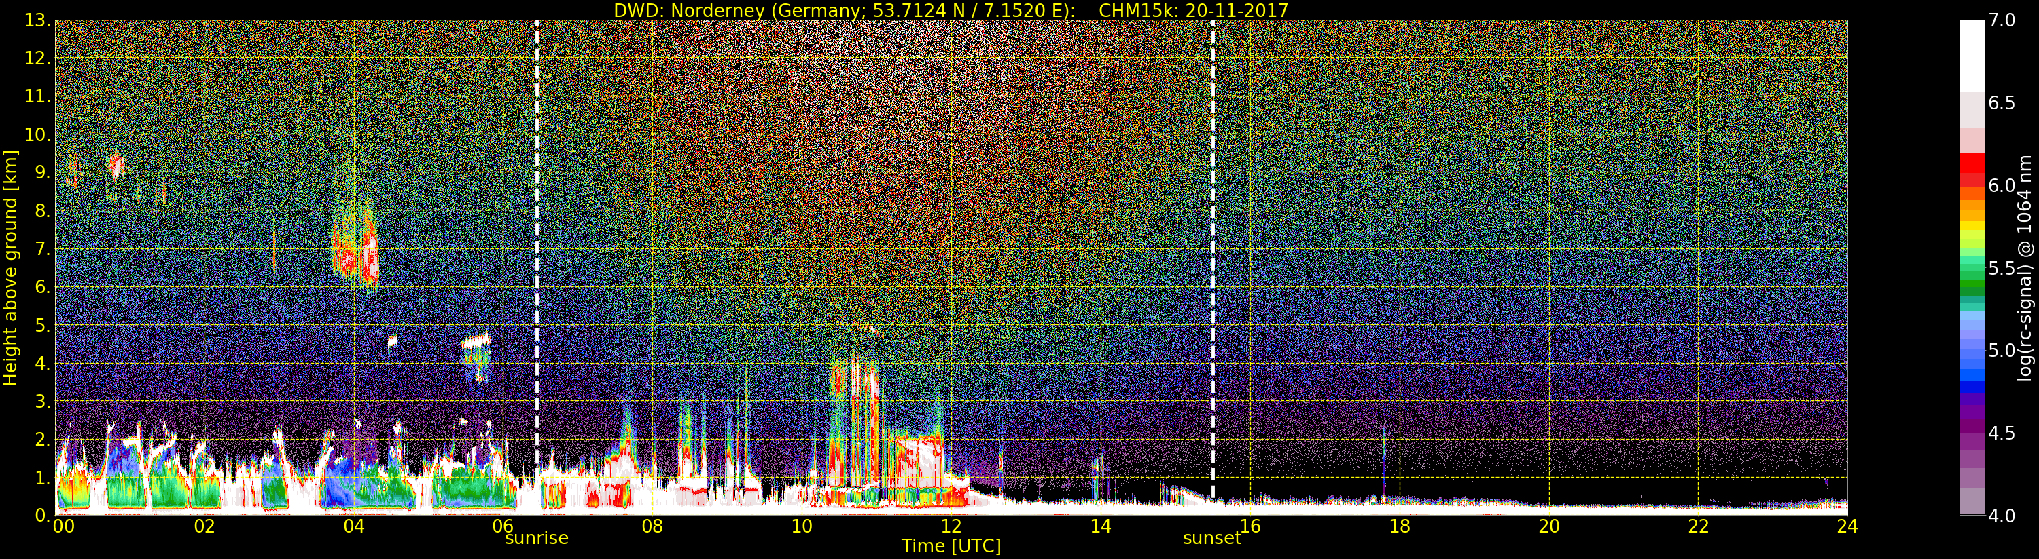Image resolution: width=2039 pixels, height=559 pixels.
Task: Click the height axis tick label '13.'
Action: point(37,20)
